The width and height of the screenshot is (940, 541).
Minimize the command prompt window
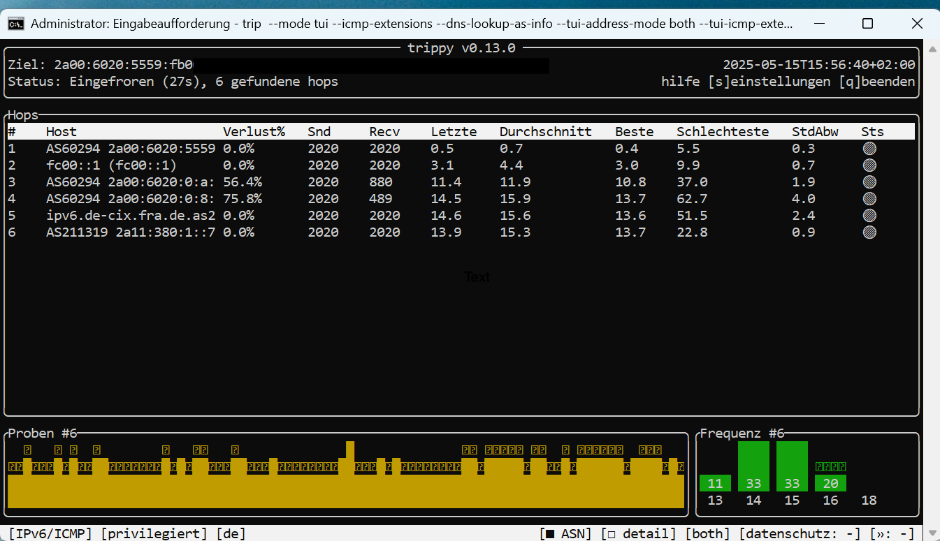click(x=818, y=24)
